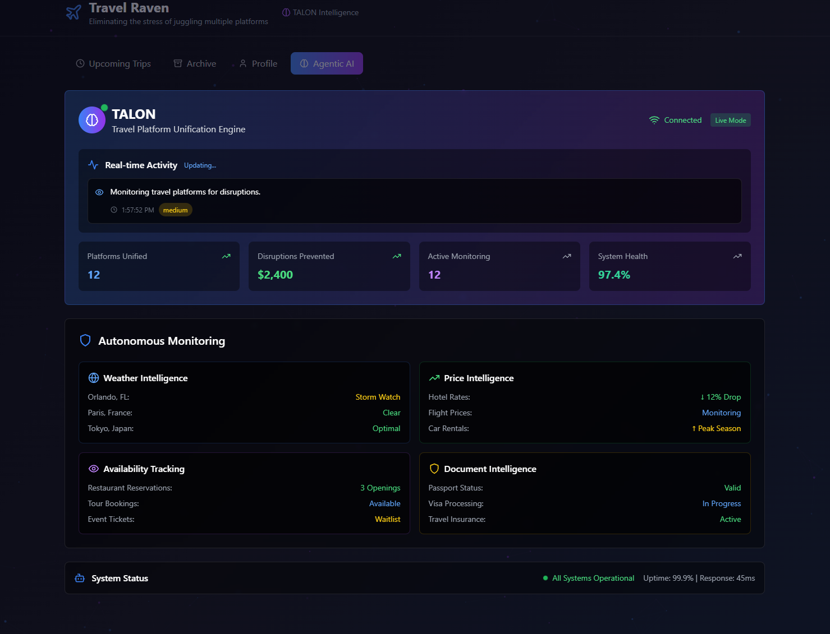Select the Agentic AI tab

tap(327, 63)
